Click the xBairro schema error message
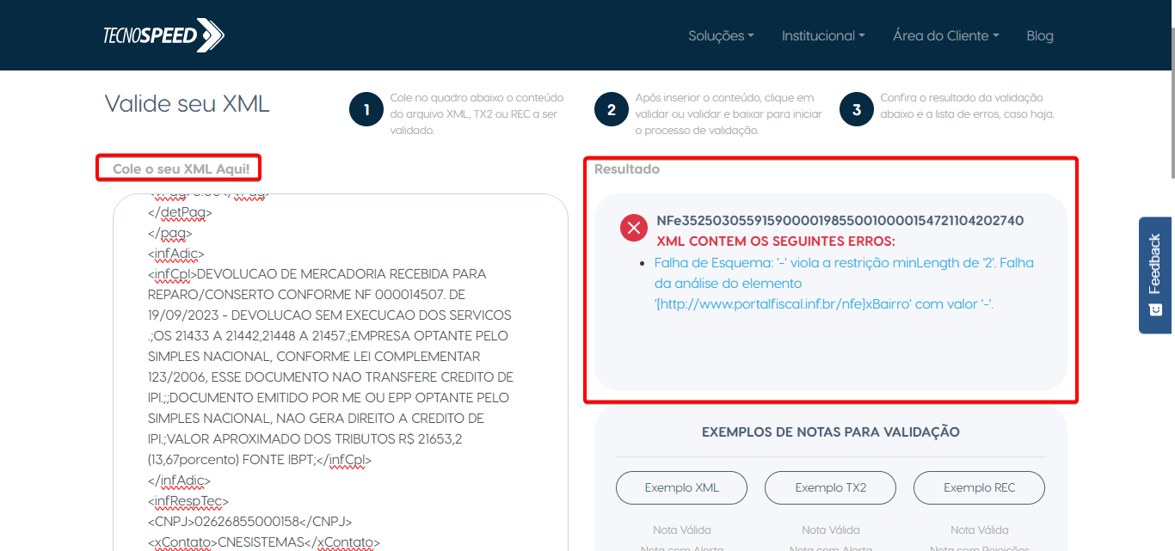Viewport: 1175px width, 551px height. (x=843, y=284)
